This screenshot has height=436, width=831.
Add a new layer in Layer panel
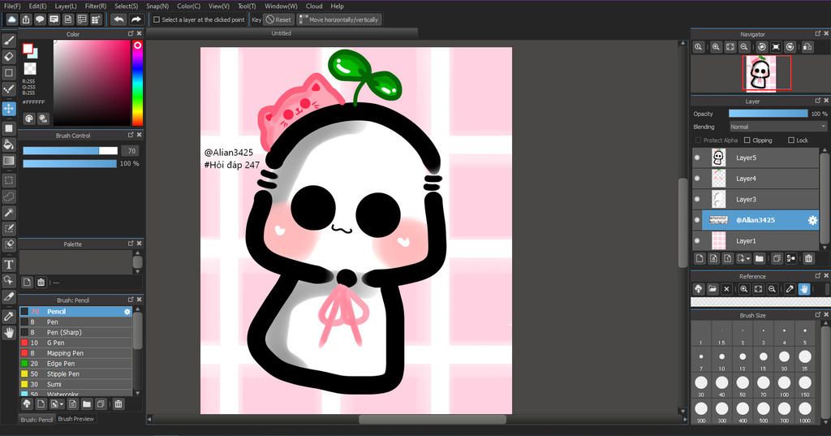pyautogui.click(x=700, y=259)
